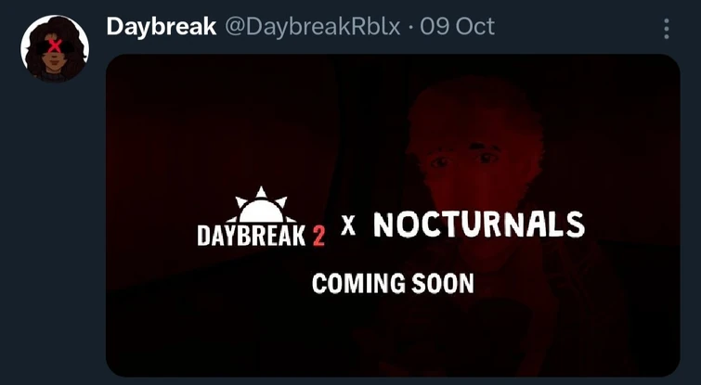Screen dimensions: 701x385
Task: Click the eyes of the shadowy figure
Action: pyautogui.click(x=465, y=160)
